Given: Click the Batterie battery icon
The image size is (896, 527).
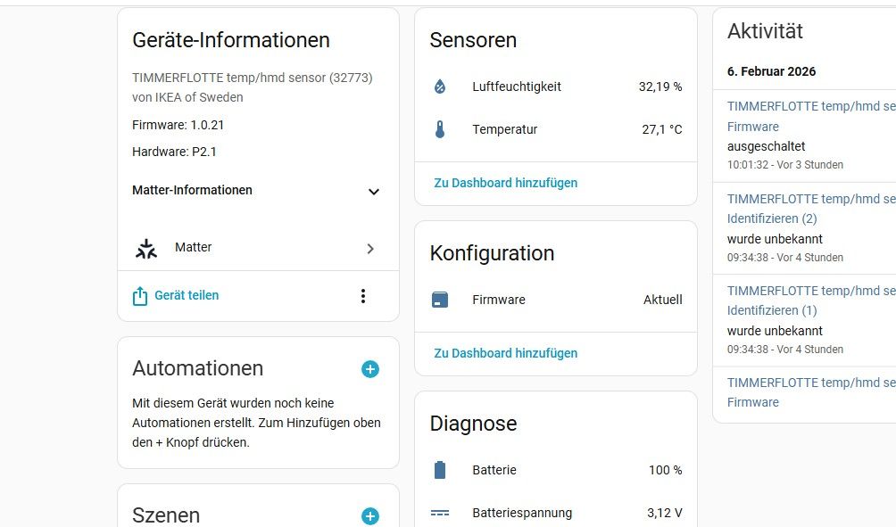Looking at the screenshot, I should [x=440, y=470].
